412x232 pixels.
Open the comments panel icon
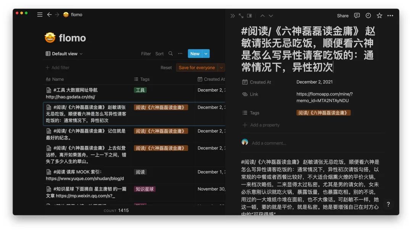pyautogui.click(x=357, y=16)
